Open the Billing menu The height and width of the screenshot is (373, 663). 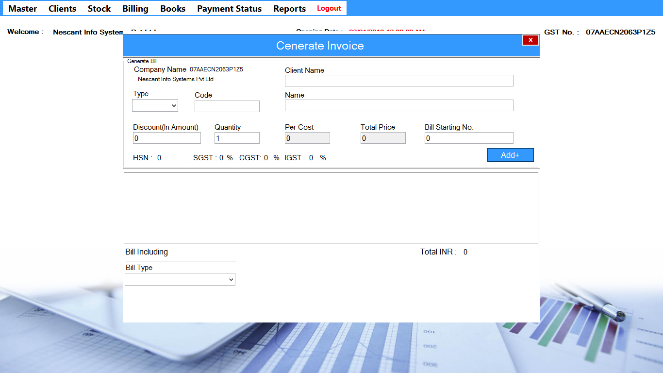(135, 8)
